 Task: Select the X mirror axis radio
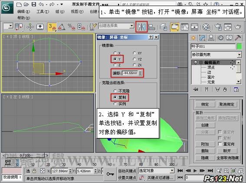pos(115,53)
